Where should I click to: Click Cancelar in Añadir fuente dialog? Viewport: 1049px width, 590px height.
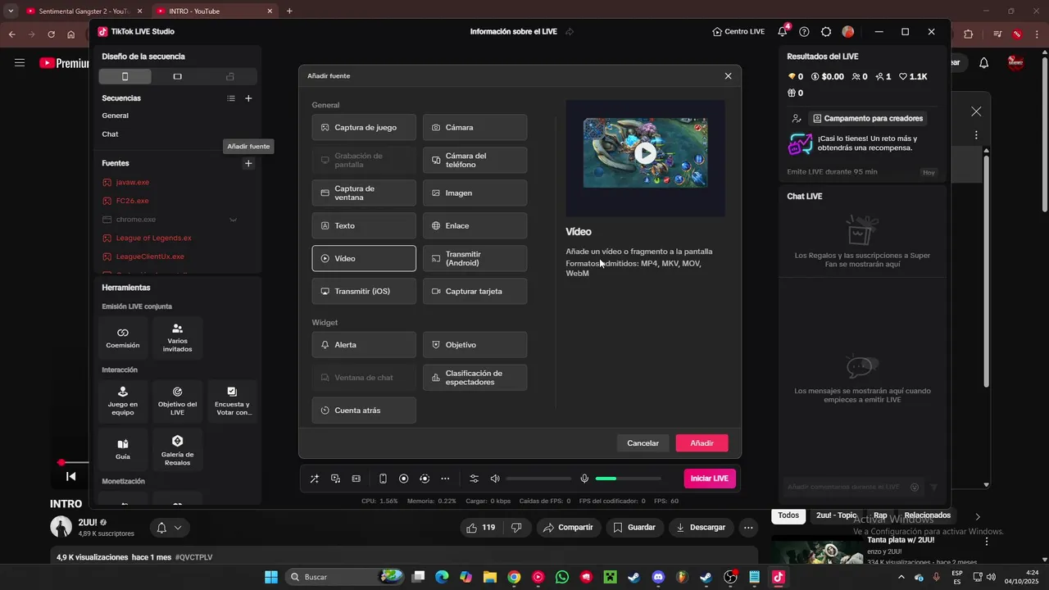coord(643,443)
